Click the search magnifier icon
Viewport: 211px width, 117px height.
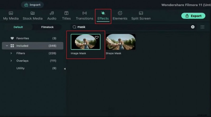click(74, 27)
